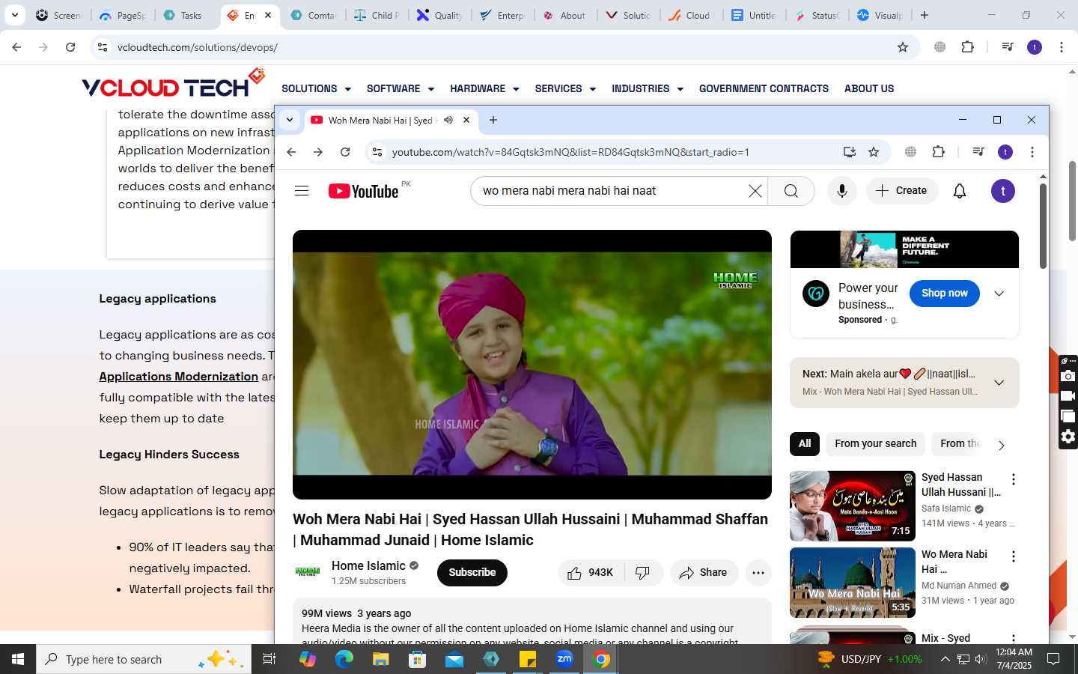The width and height of the screenshot is (1078, 674).
Task: Show hidden system tray icons
Action: (945, 659)
